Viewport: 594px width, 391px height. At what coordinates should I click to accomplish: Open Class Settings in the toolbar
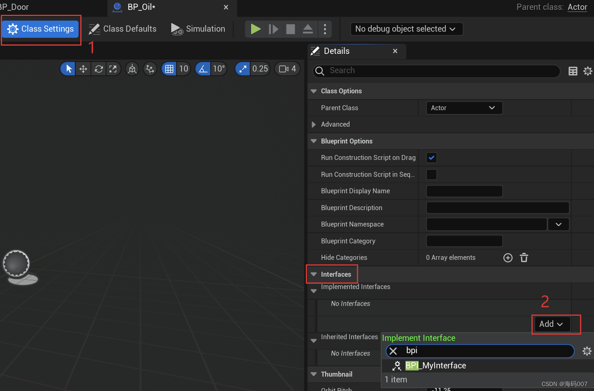(x=40, y=29)
